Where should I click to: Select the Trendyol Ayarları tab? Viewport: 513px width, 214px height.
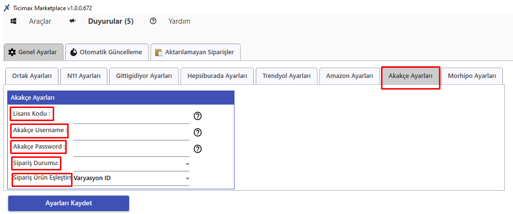(287, 76)
